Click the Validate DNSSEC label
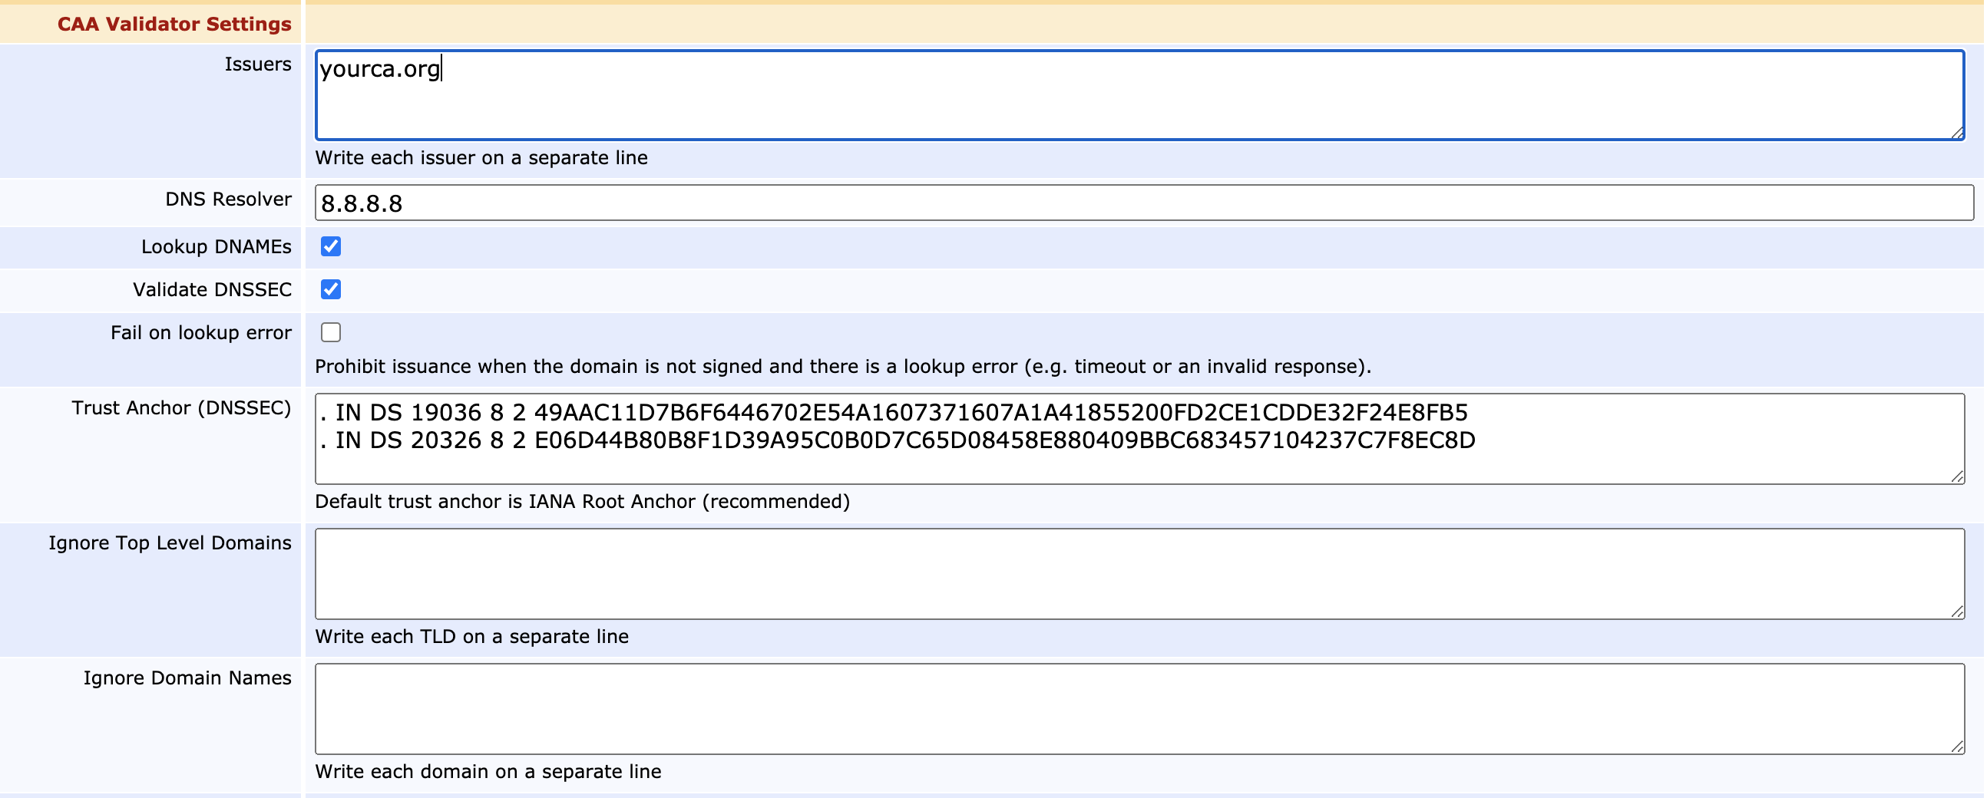The image size is (1987, 798). pos(212,290)
